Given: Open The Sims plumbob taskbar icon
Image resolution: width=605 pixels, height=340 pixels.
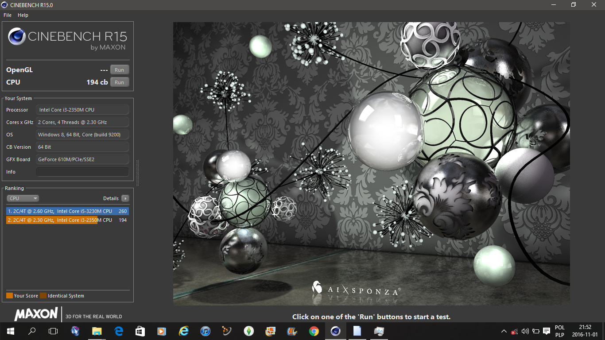Looking at the screenshot, I should pos(248,331).
